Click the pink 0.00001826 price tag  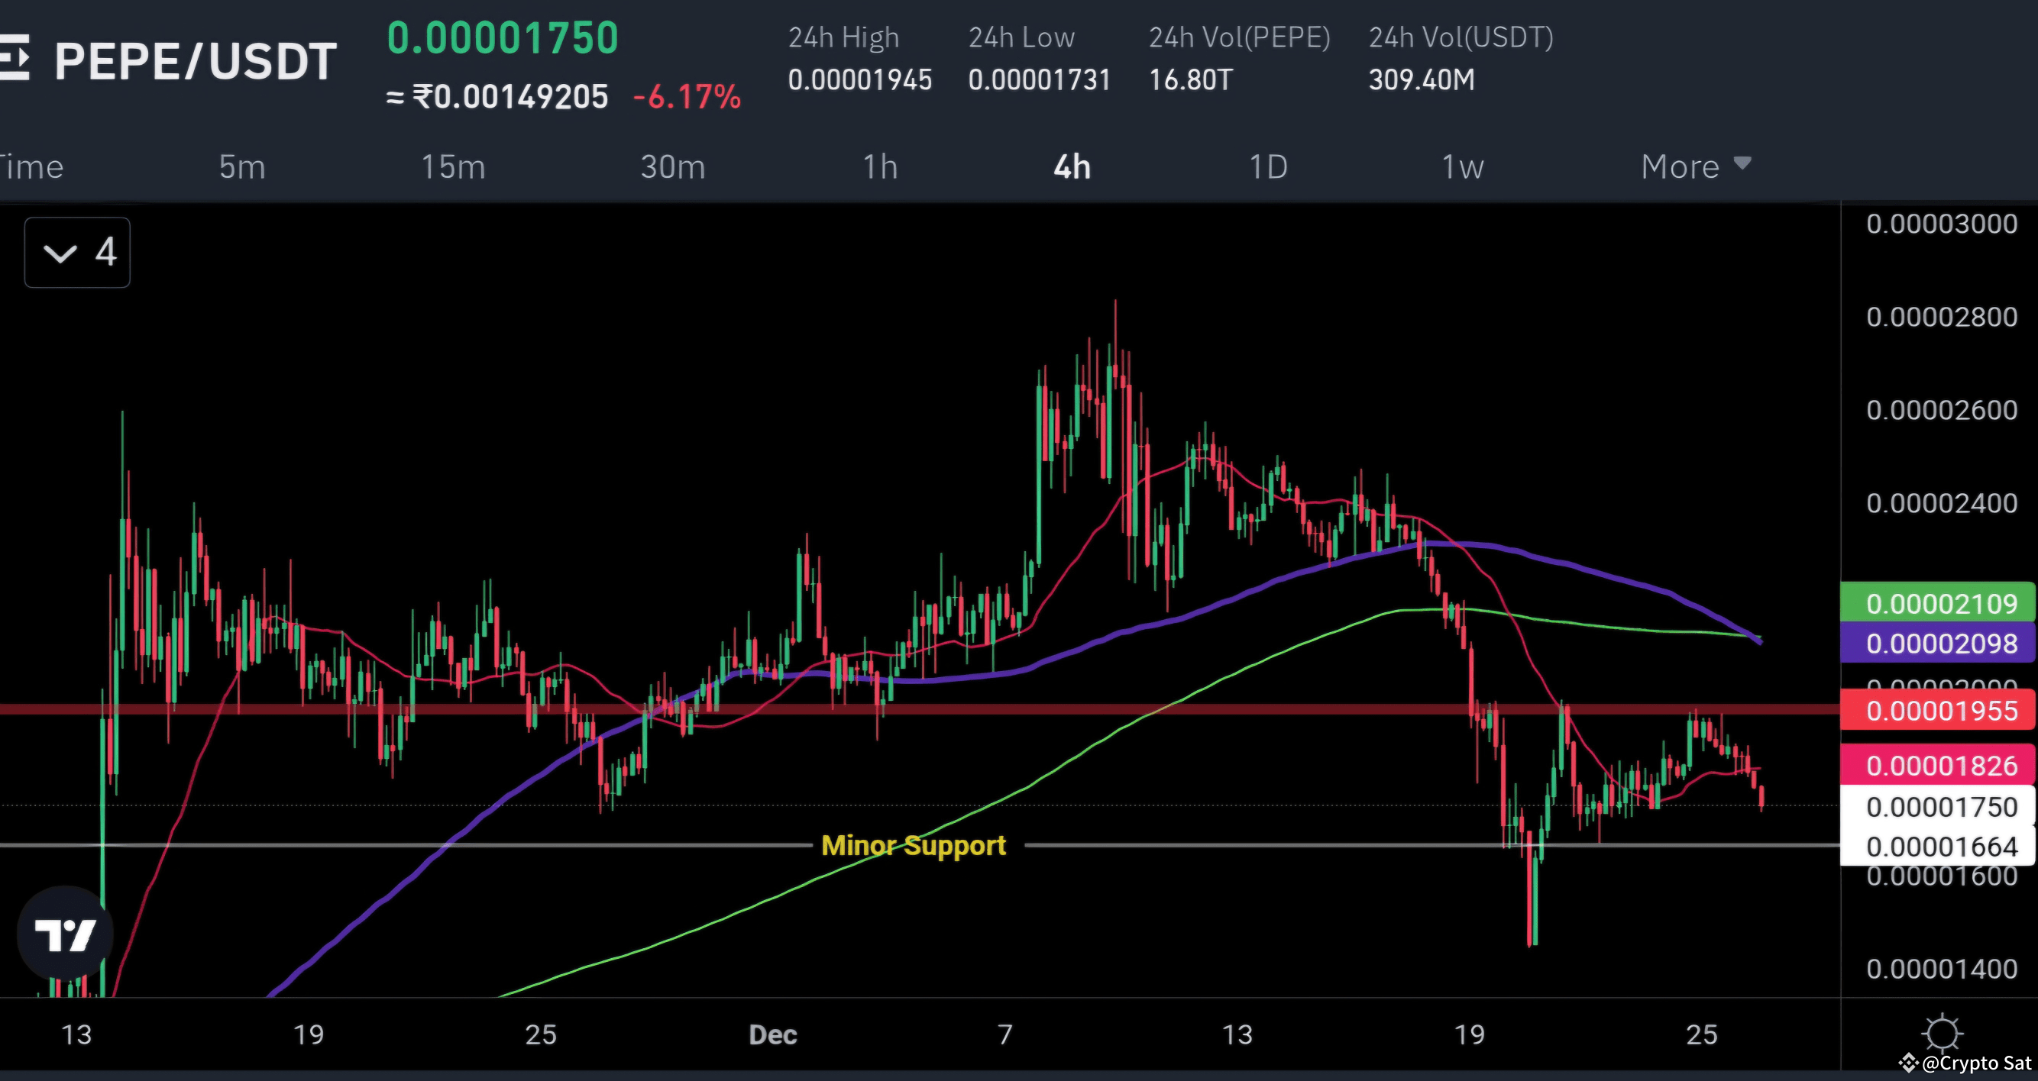click(1937, 765)
